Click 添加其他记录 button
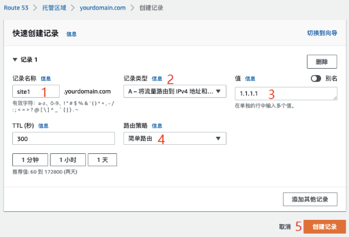This screenshot has height=237, width=349. [x=310, y=199]
